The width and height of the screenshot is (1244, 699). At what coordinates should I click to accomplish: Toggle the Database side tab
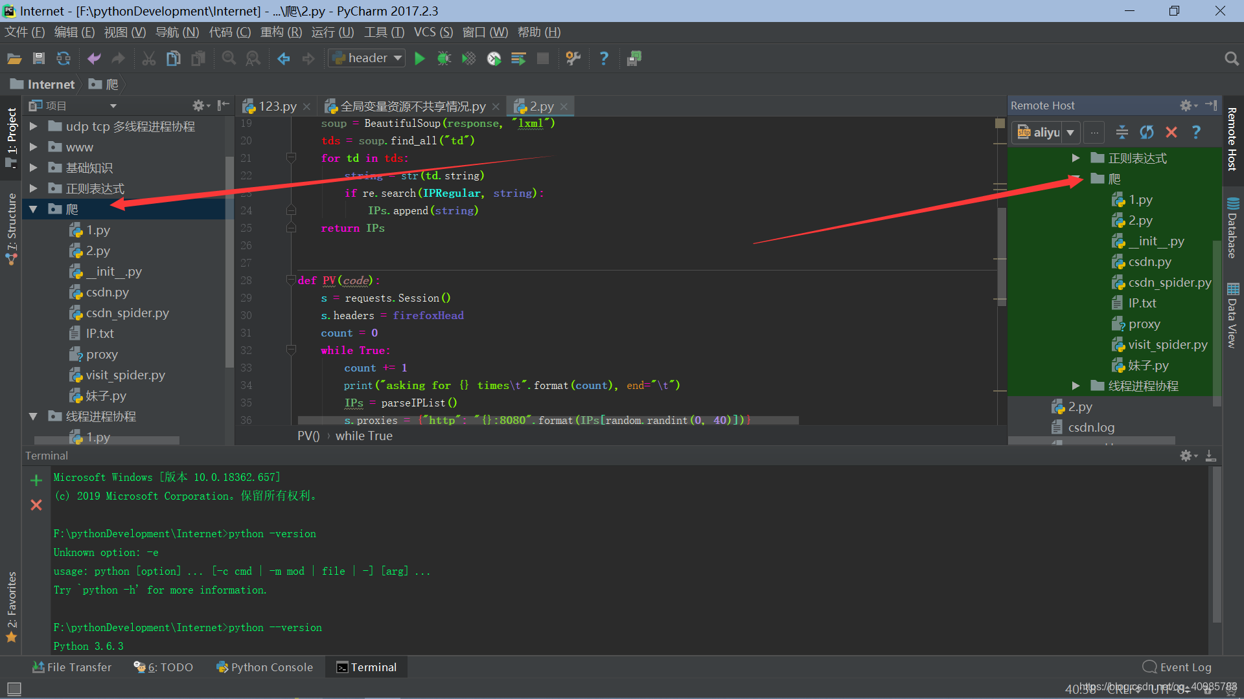coord(1232,228)
